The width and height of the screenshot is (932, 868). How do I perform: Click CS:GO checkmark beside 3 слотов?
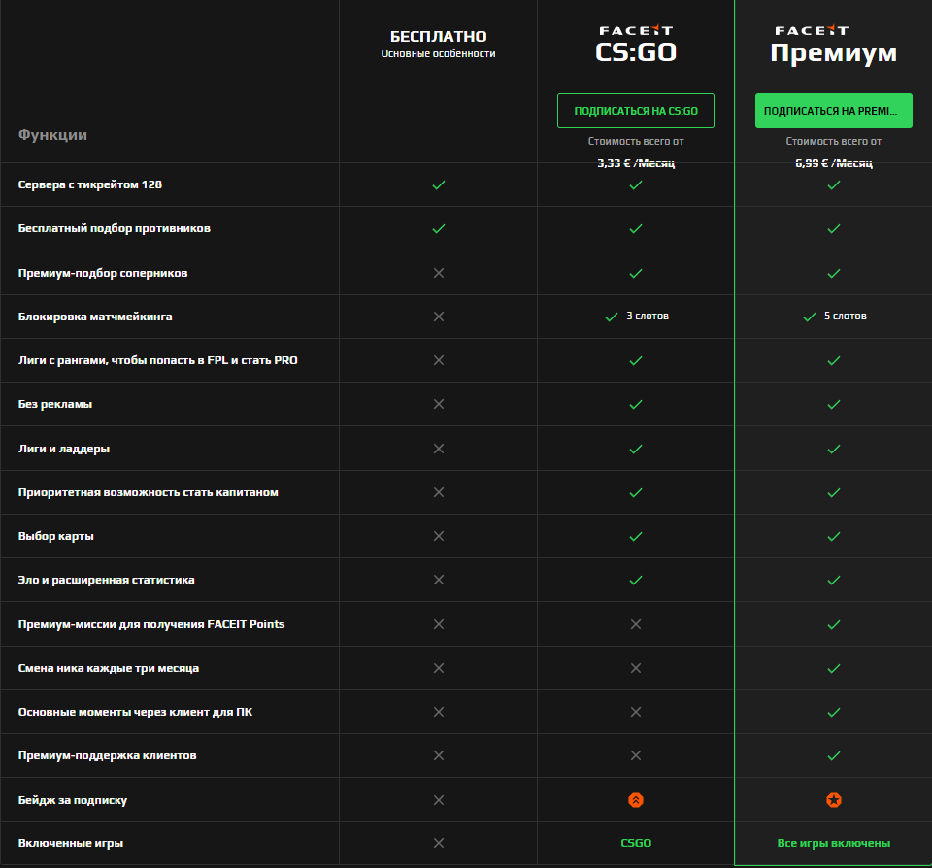point(612,317)
